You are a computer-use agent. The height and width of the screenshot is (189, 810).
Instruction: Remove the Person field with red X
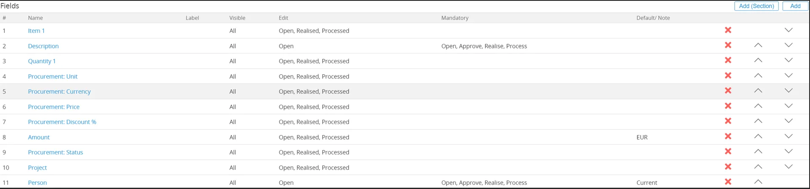(728, 182)
